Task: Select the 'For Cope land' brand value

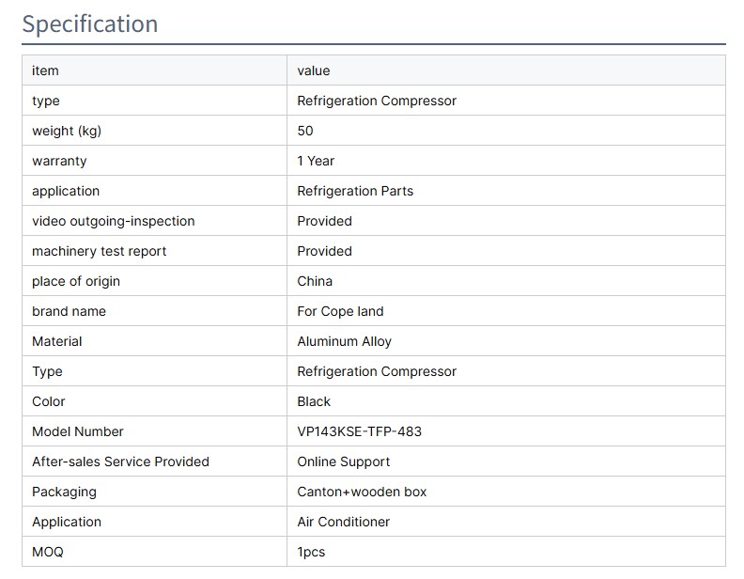Action: pyautogui.click(x=340, y=311)
